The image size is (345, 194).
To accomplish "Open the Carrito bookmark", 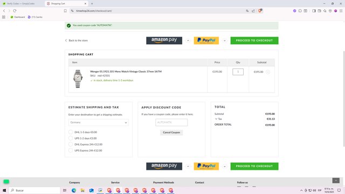I will point(35,17).
